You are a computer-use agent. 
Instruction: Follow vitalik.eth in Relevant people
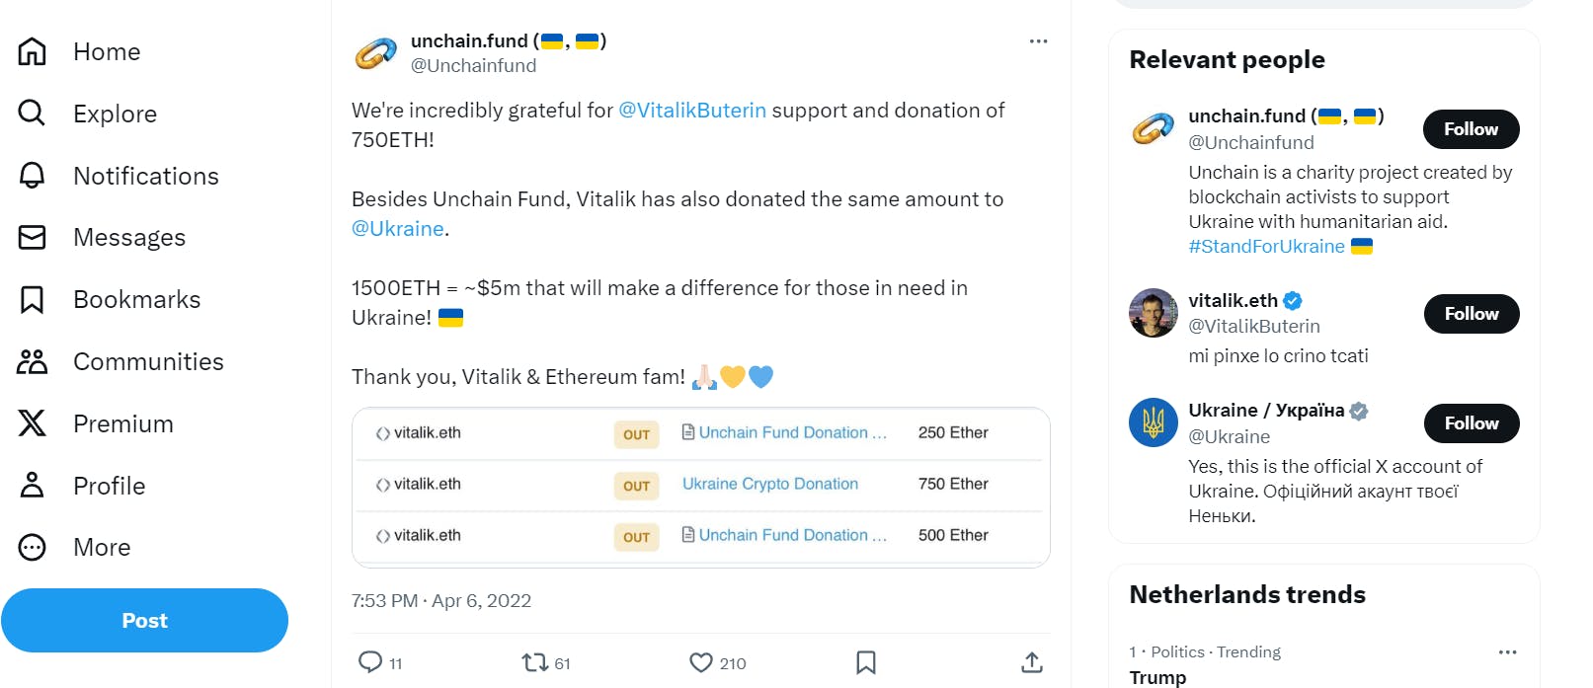click(x=1471, y=314)
